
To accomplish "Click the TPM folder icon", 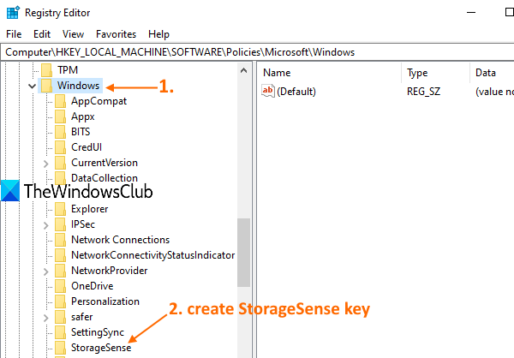I will pos(45,70).
